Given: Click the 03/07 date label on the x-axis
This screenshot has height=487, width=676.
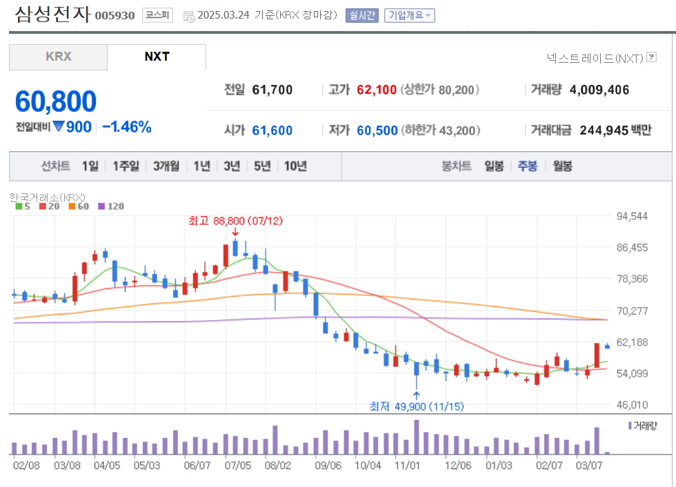Looking at the screenshot, I should point(589,466).
